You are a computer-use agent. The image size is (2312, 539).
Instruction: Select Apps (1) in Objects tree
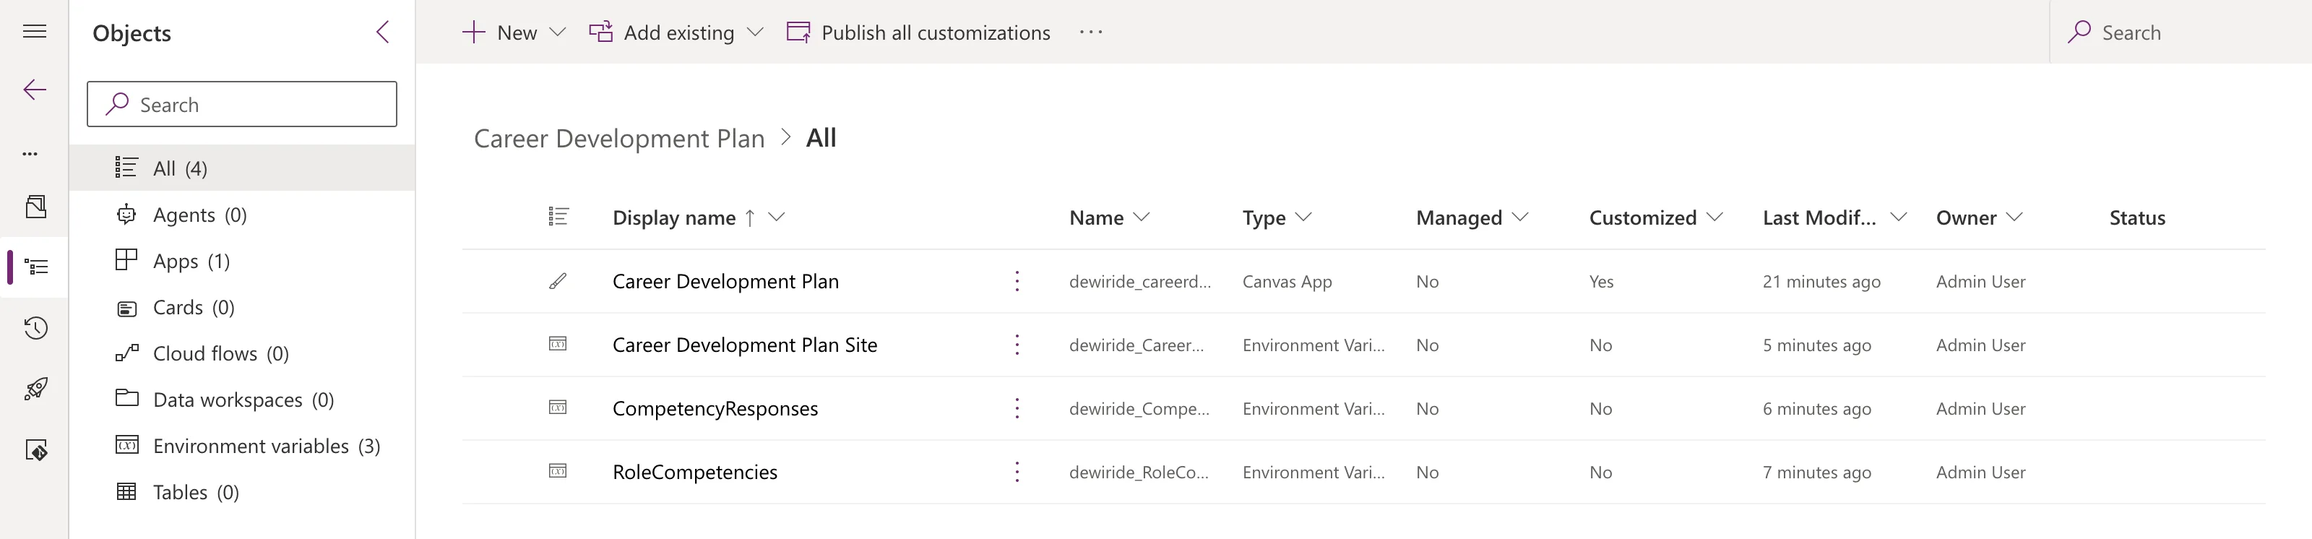(242, 261)
